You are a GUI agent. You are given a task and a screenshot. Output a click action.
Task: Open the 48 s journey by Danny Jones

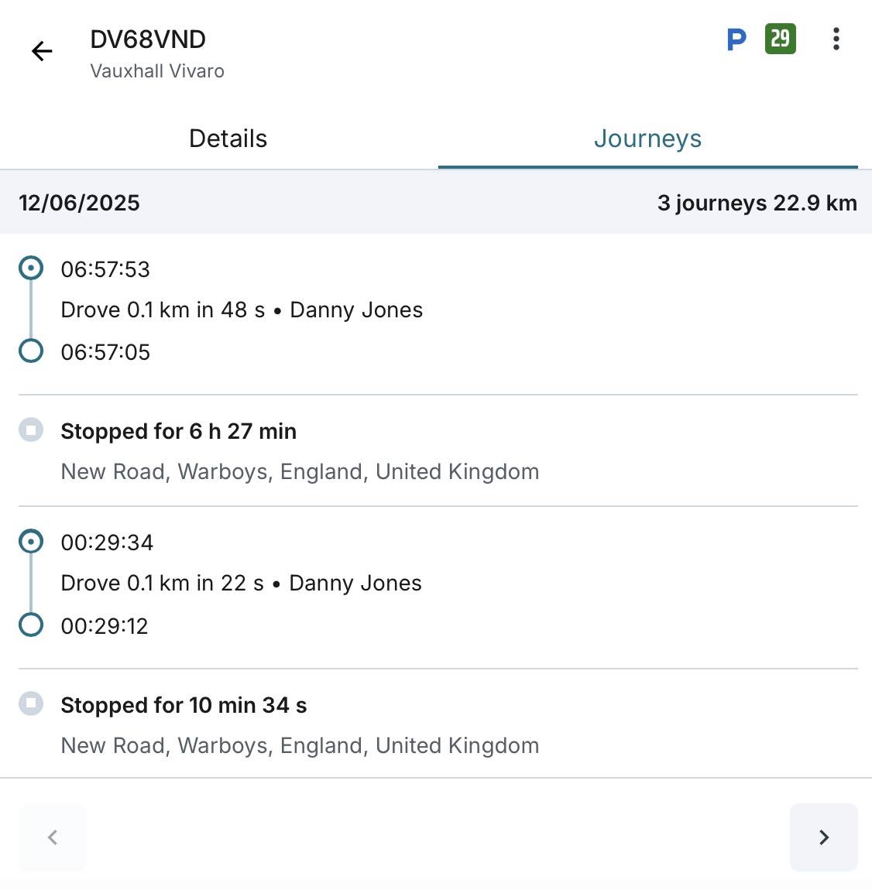pyautogui.click(x=242, y=310)
